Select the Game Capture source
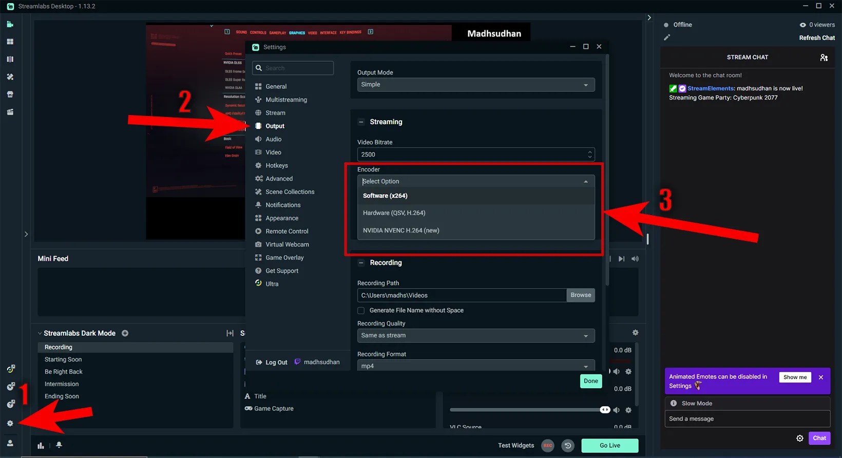842x458 pixels. [x=274, y=409]
